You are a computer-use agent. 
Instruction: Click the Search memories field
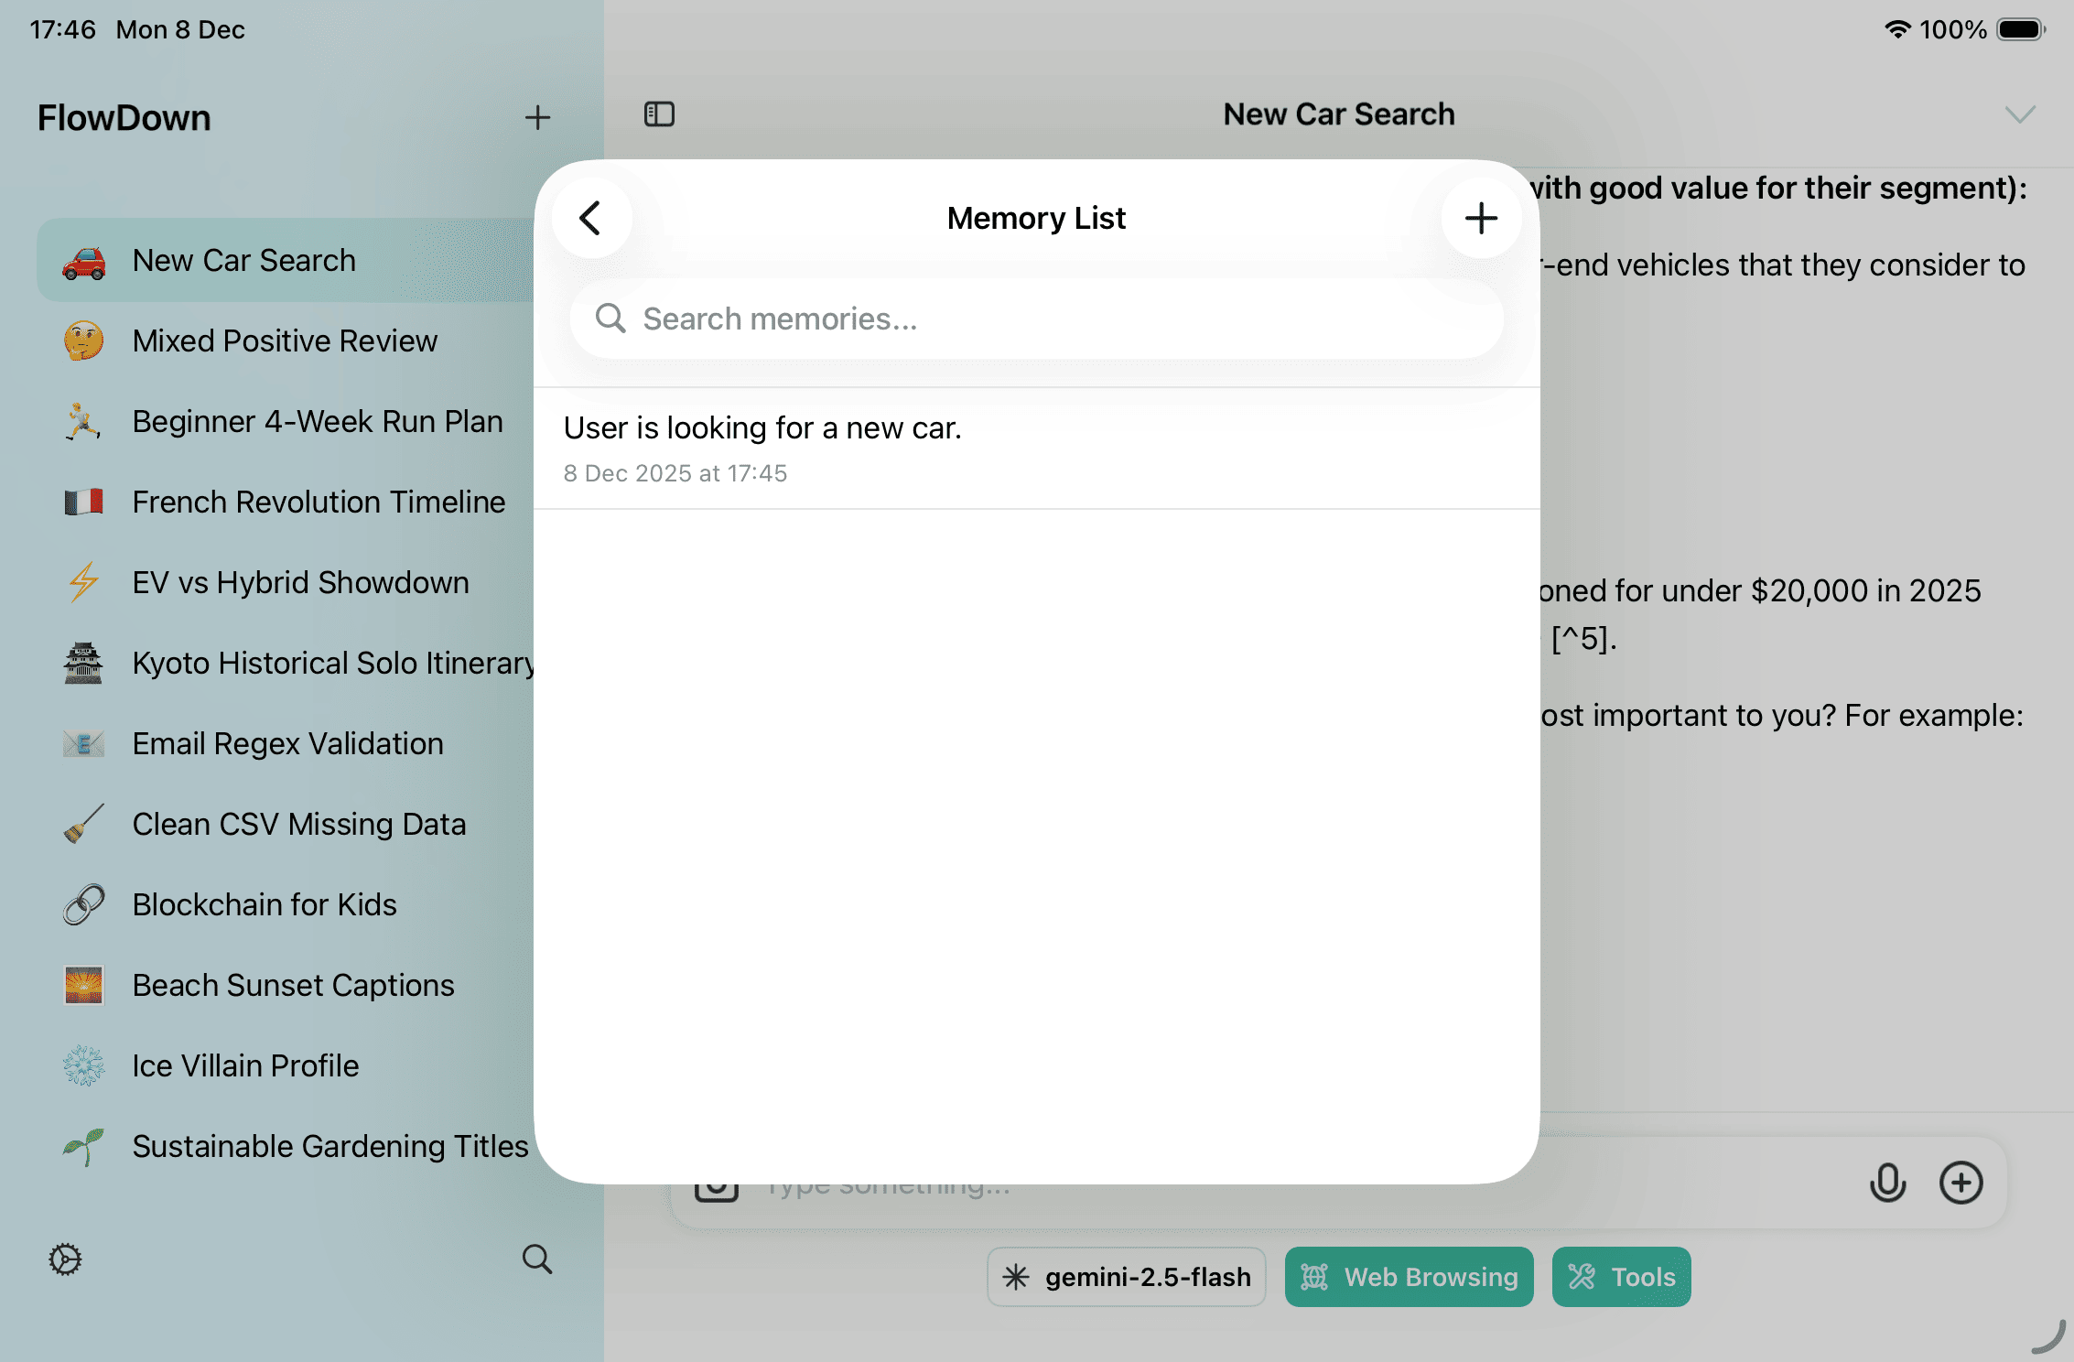(1035, 319)
